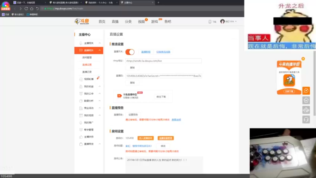Screen dimensions: 316x178
Task: Click the video icon beside 直播相关
Action: tap(81, 50)
